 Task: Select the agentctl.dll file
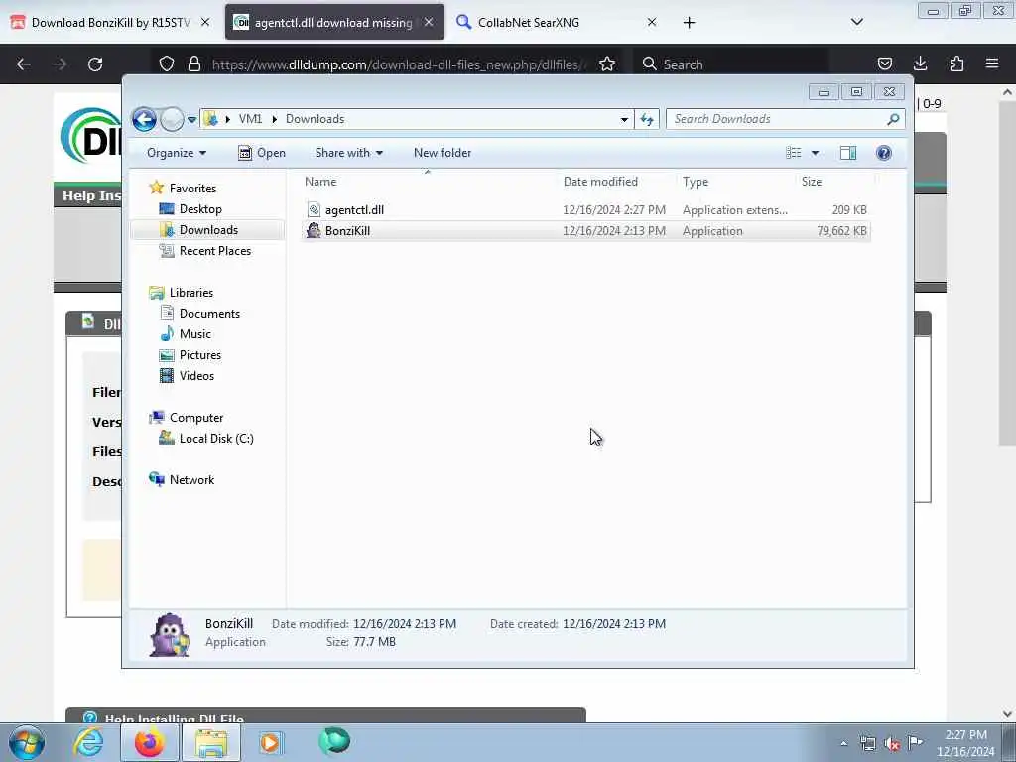(x=585, y=210)
